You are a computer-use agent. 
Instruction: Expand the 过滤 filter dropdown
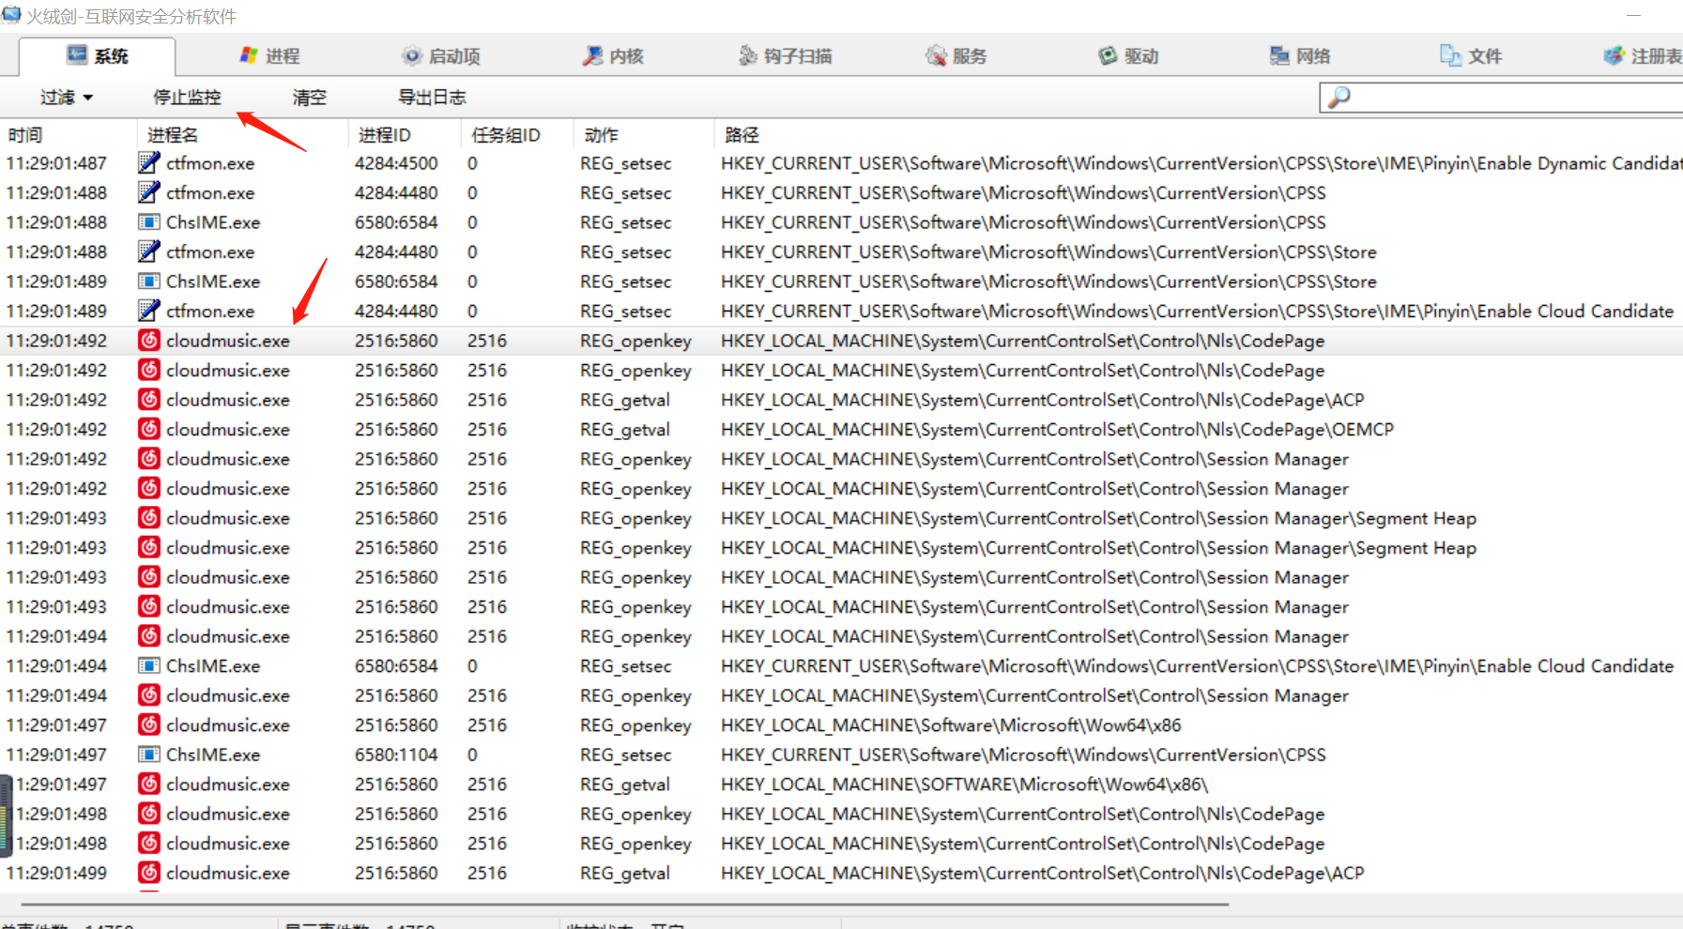tap(66, 98)
